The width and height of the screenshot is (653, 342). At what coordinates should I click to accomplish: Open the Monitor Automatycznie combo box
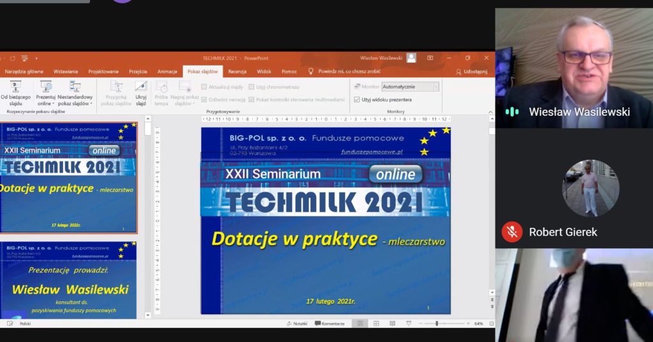[410, 87]
